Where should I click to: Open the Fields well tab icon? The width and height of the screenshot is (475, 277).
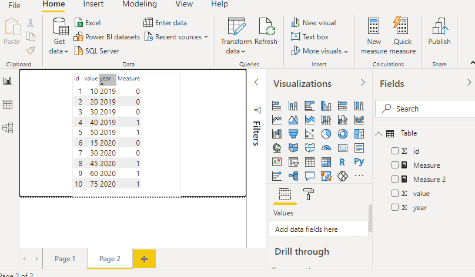285,194
